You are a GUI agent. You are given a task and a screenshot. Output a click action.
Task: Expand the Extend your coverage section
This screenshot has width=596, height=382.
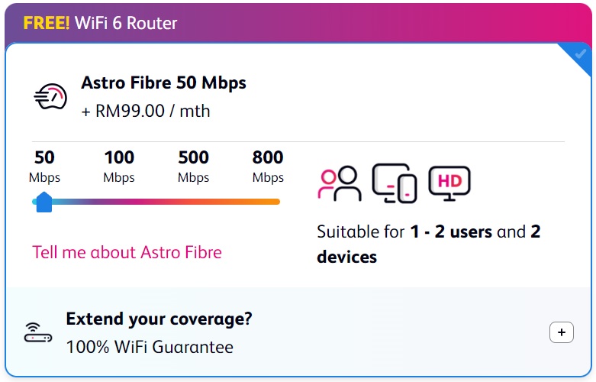(562, 332)
